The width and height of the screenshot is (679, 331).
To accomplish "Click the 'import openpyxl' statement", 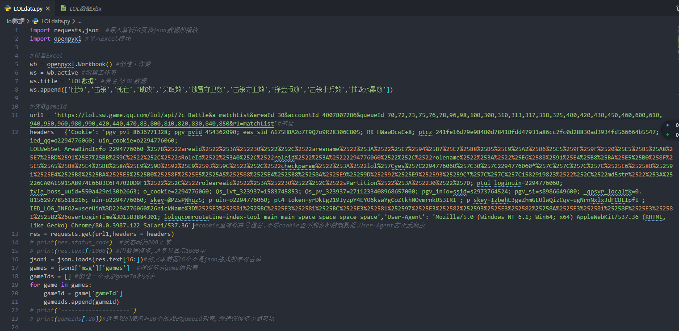I will (x=56, y=39).
